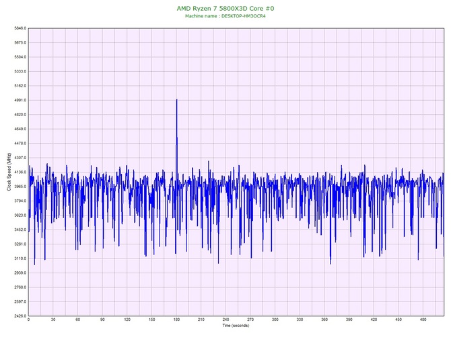This screenshot has height=337, width=451.
Task: Click the 4991.0 y-axis value
Action: [20, 101]
